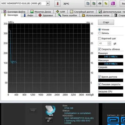Image resolution: width=125 pixels, height=125 pixels.
Task: Toggle the Скорость обмена checkbox
Action: [x=99, y=49]
